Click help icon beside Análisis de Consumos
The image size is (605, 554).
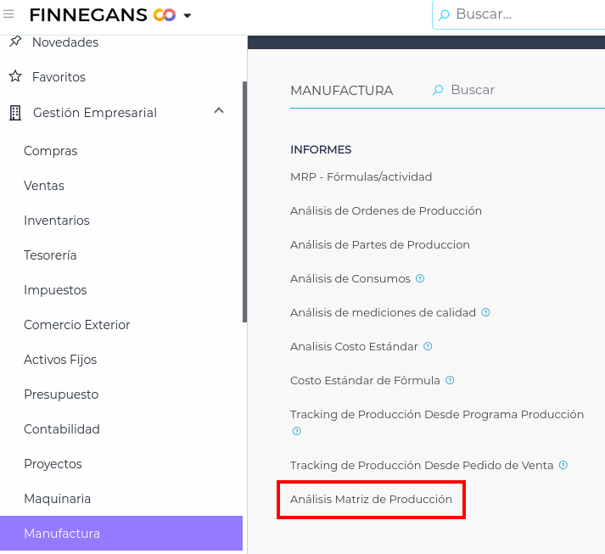pos(420,278)
